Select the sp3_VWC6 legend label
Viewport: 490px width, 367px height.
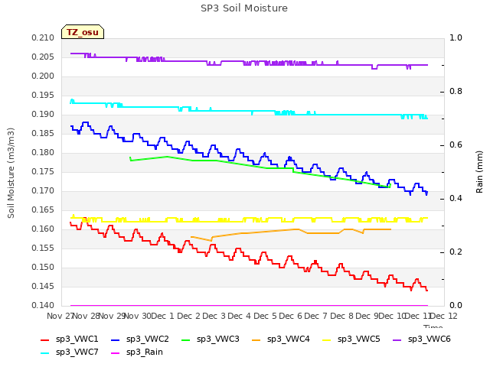(429, 339)
